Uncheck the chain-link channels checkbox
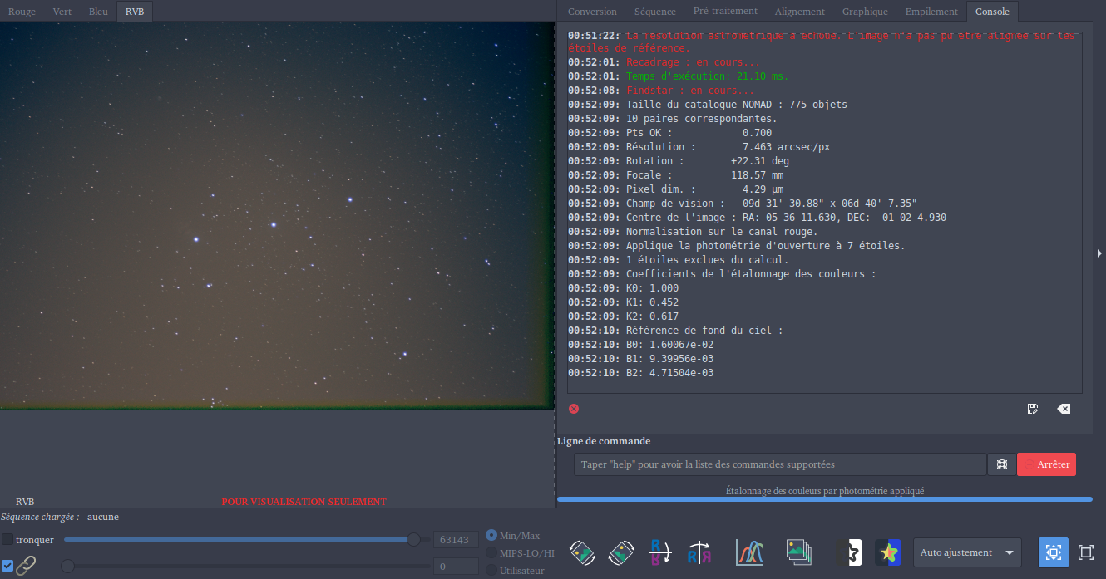1106x579 pixels. [7, 566]
